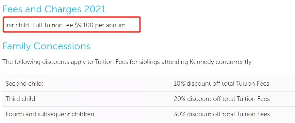Click the 30% discount off total Tuition Fees
This screenshot has width=295, height=123.
point(221,114)
